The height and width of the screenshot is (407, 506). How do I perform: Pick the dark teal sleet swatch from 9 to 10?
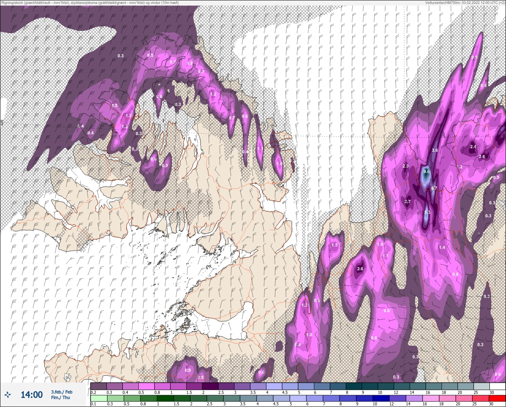click(370, 386)
